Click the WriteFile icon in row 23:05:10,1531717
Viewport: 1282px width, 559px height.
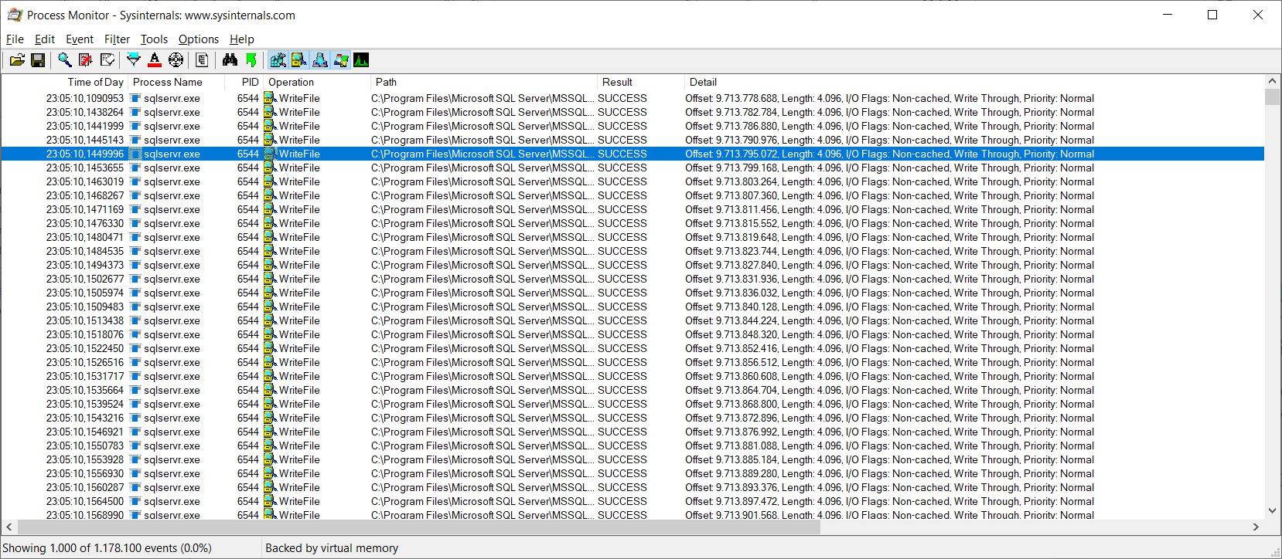click(x=270, y=377)
